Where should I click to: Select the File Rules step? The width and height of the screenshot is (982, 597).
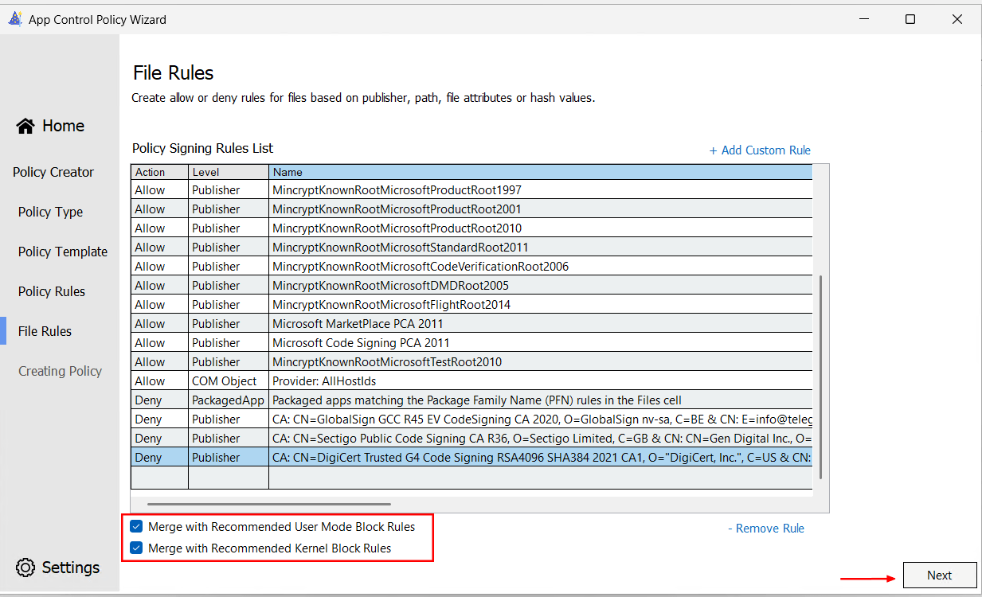(x=45, y=331)
